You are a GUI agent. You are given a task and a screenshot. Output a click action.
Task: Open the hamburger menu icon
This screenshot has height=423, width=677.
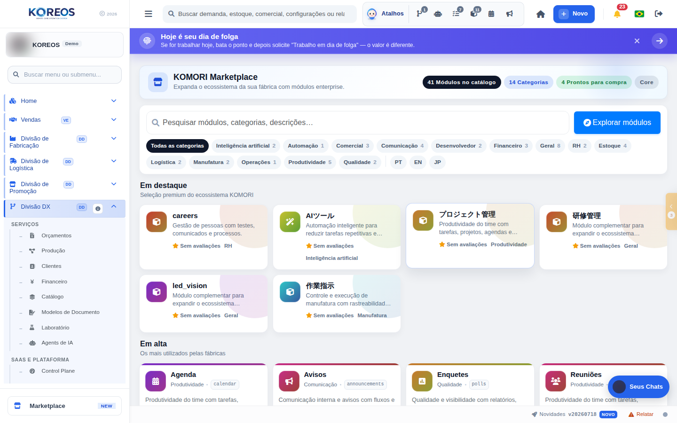pos(148,14)
